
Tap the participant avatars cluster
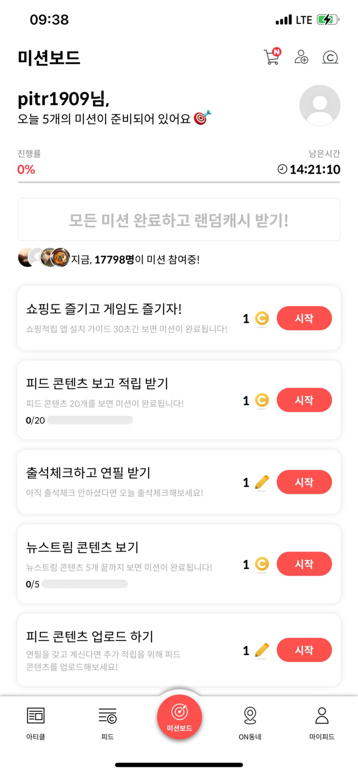45,258
